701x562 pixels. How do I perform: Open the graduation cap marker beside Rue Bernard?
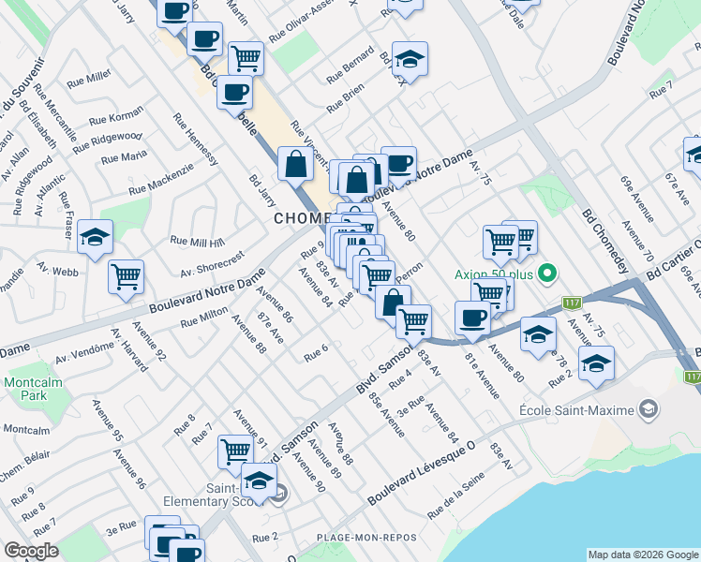pyautogui.click(x=410, y=60)
